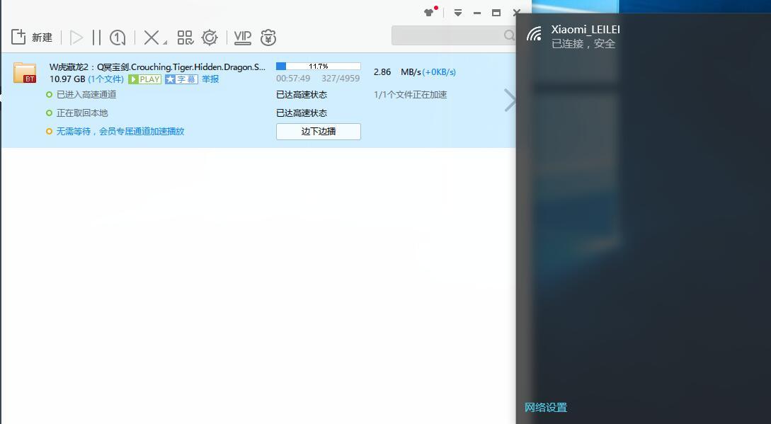Report the task via 举报 link
This screenshot has width=771, height=424.
(212, 79)
